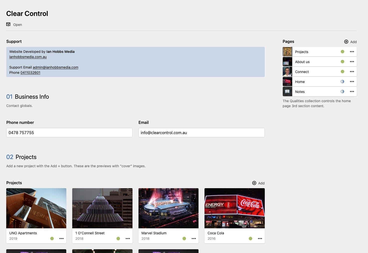Toggle status dot of Projects page

[342, 52]
